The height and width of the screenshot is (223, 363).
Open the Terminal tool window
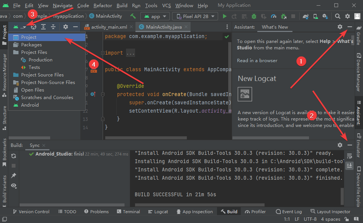pos(129,212)
